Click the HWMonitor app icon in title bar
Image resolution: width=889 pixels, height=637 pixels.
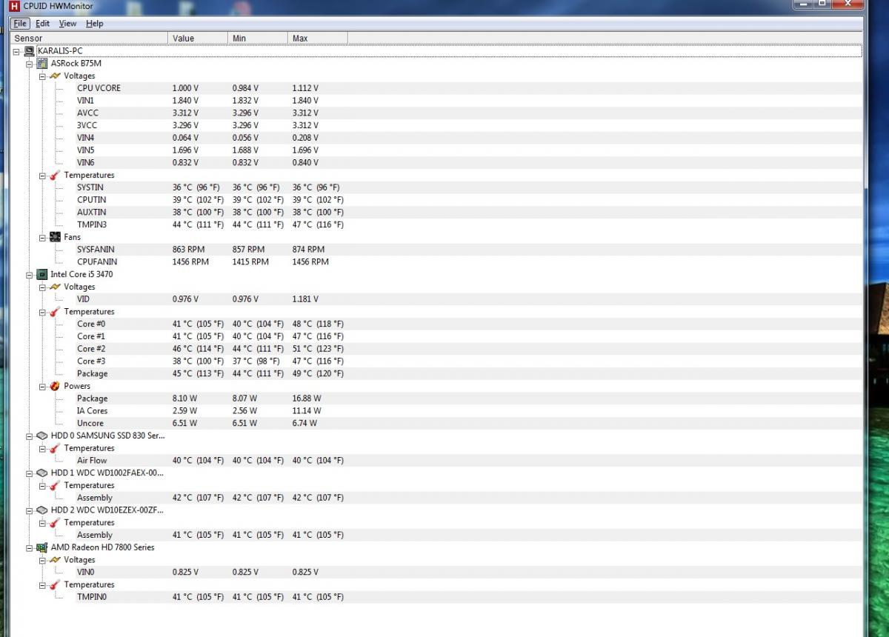point(14,7)
